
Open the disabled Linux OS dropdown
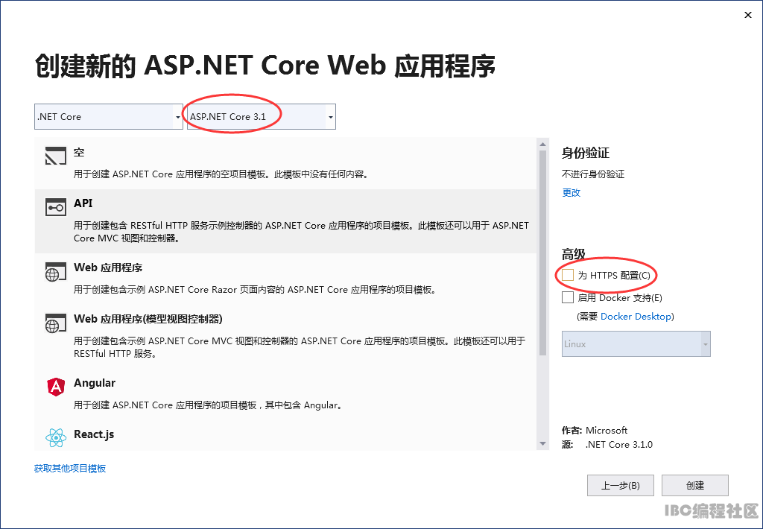coord(636,343)
